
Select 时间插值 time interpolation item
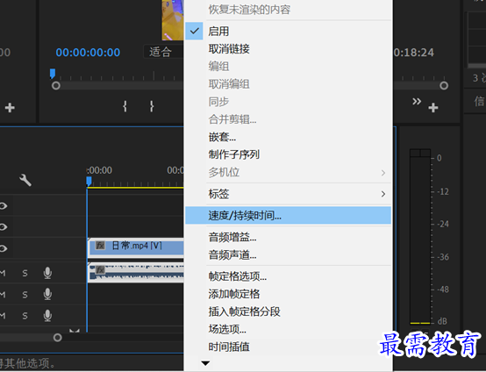coord(289,347)
